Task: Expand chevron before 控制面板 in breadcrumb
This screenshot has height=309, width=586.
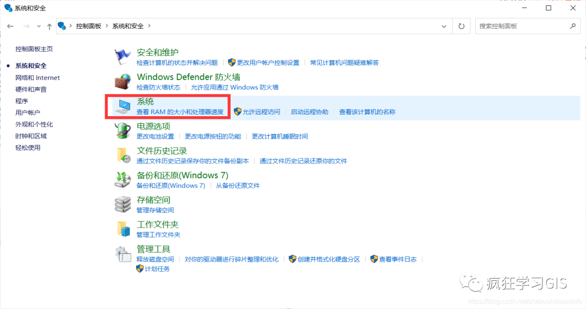Action: point(71,26)
